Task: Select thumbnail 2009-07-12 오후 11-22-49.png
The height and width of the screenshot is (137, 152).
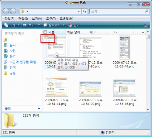Action: pyautogui.click(x=124, y=47)
